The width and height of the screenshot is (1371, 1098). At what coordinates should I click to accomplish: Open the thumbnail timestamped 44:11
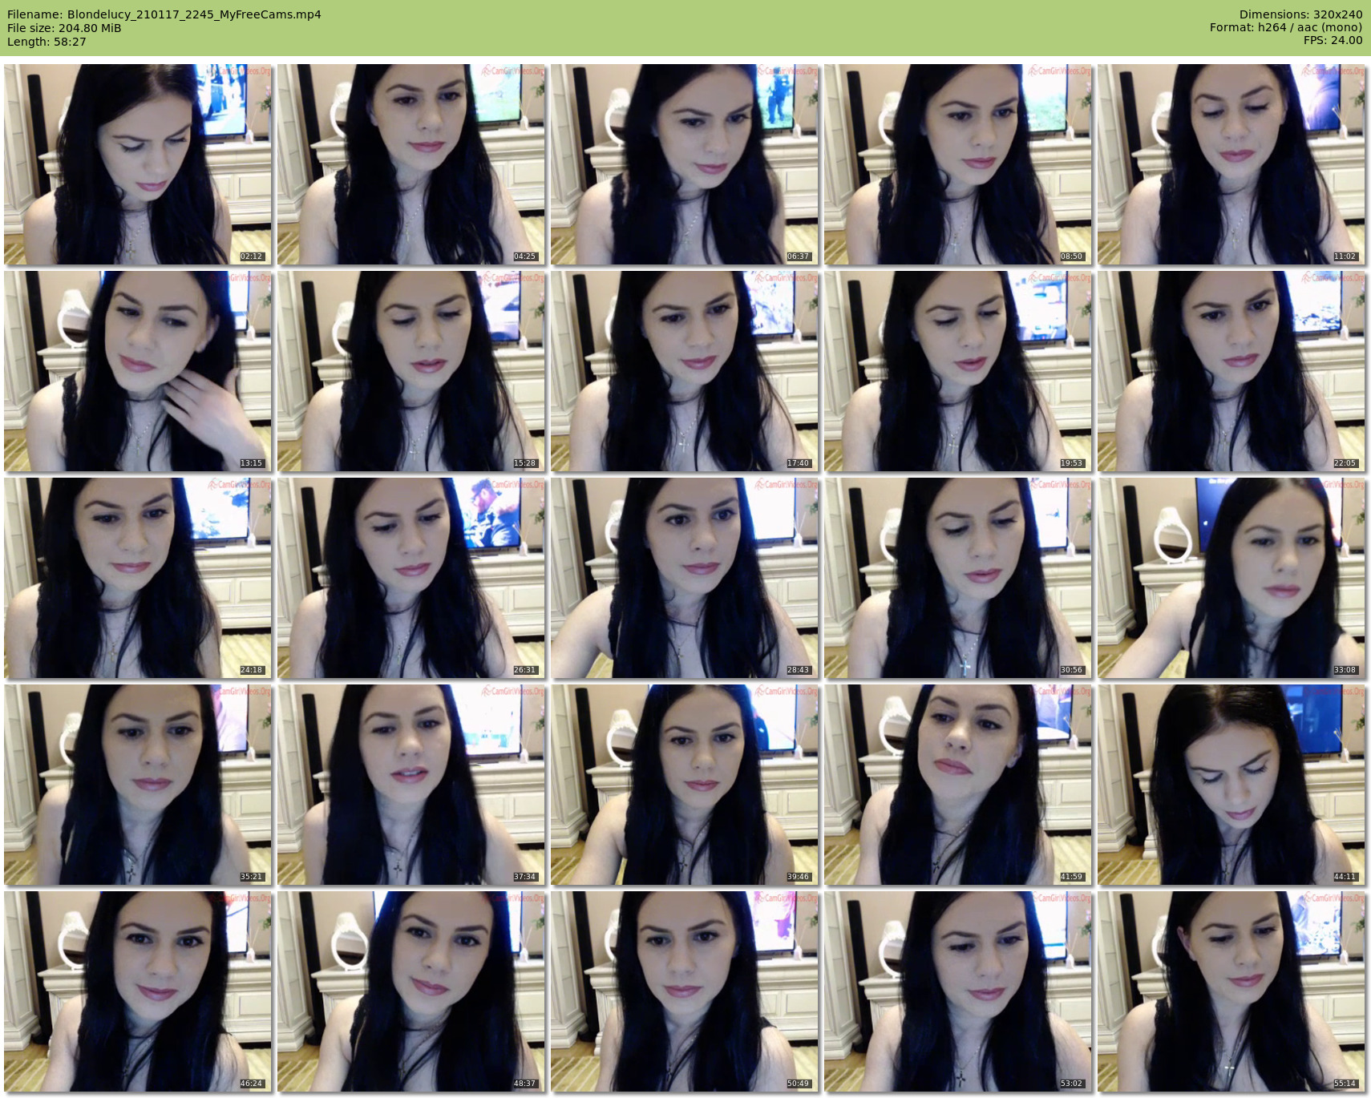(x=1231, y=785)
